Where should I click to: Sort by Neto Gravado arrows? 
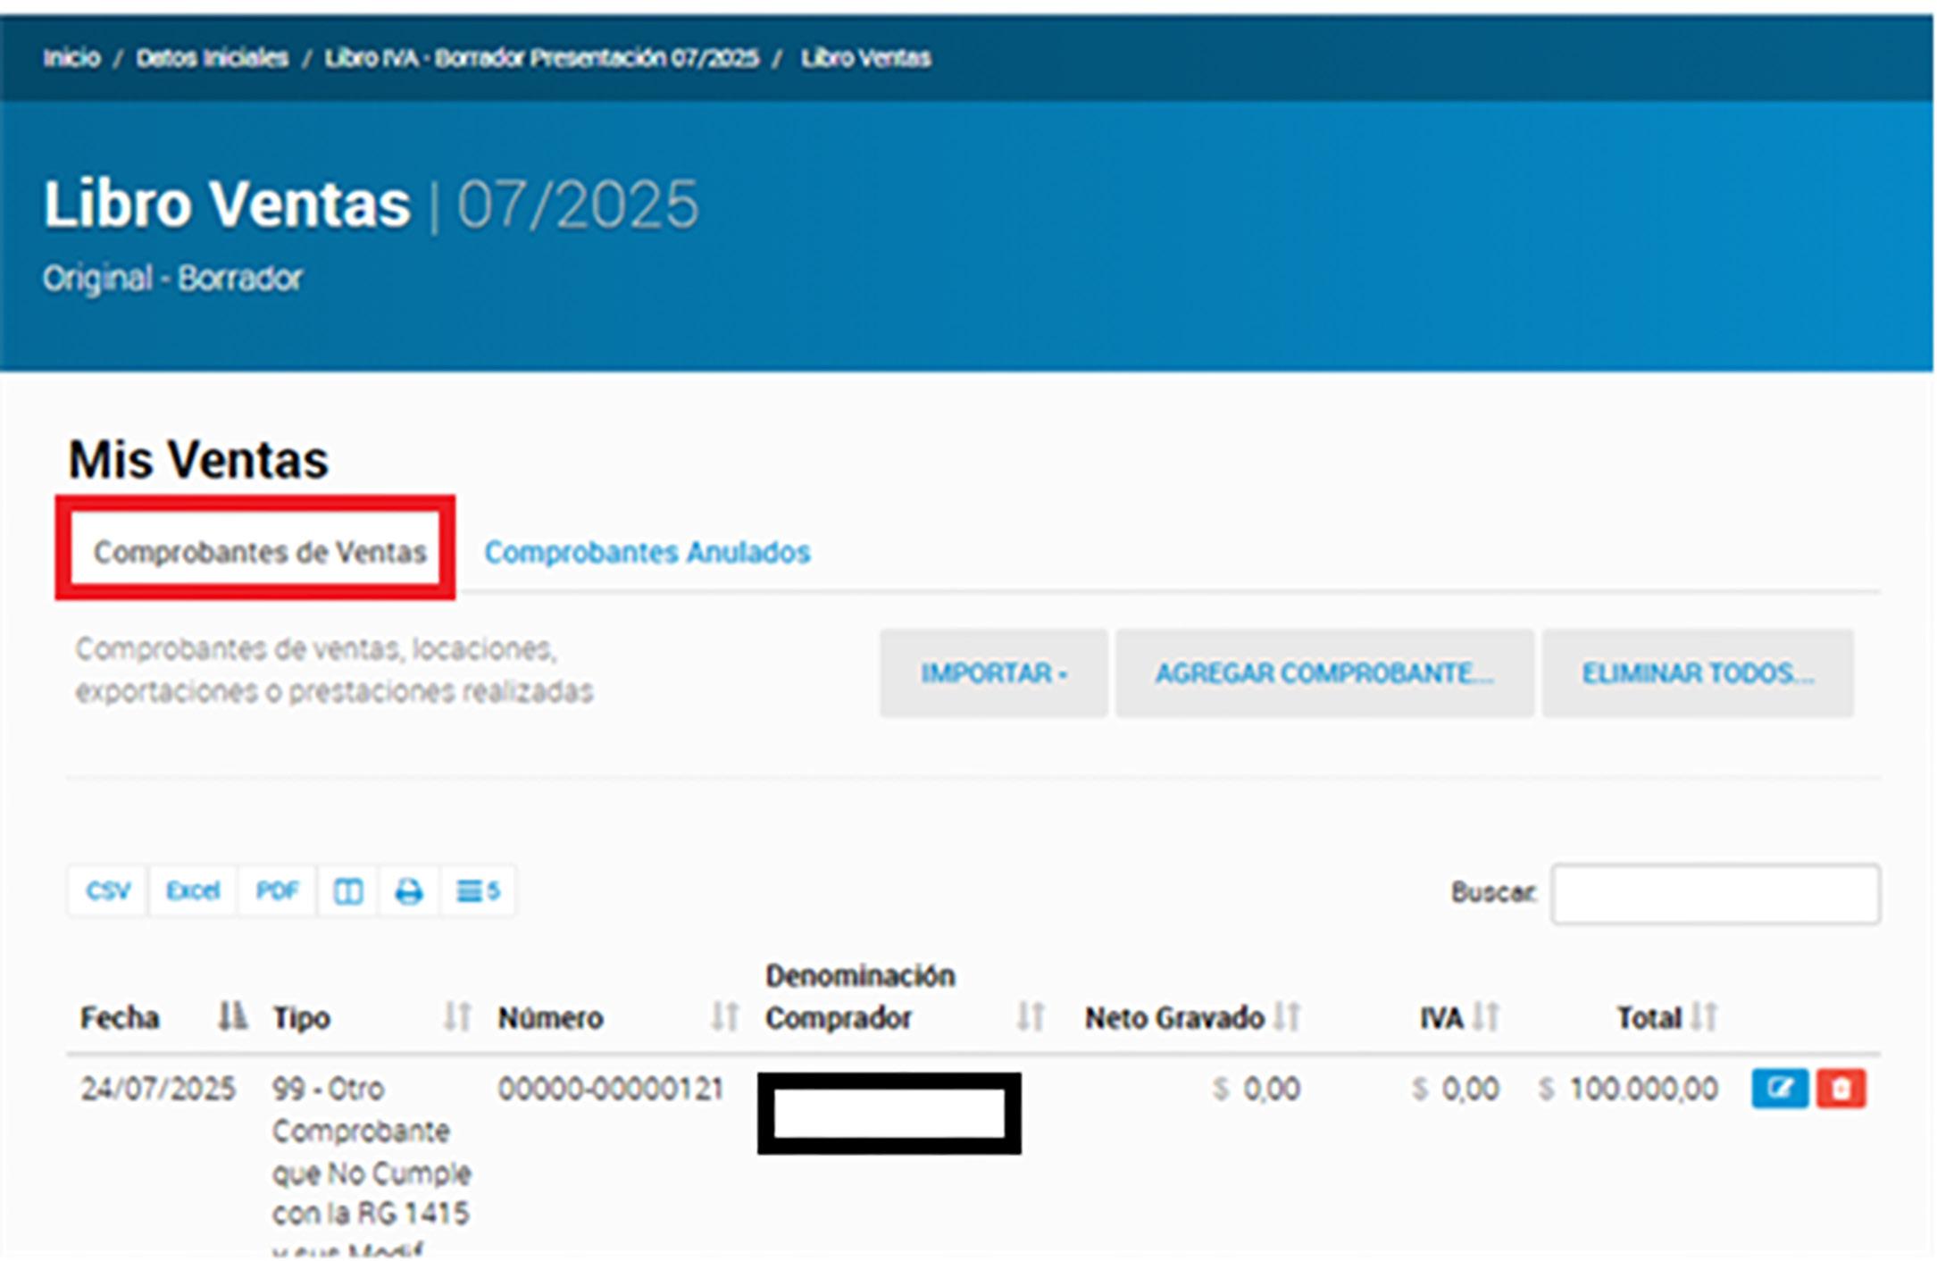(x=1287, y=1017)
